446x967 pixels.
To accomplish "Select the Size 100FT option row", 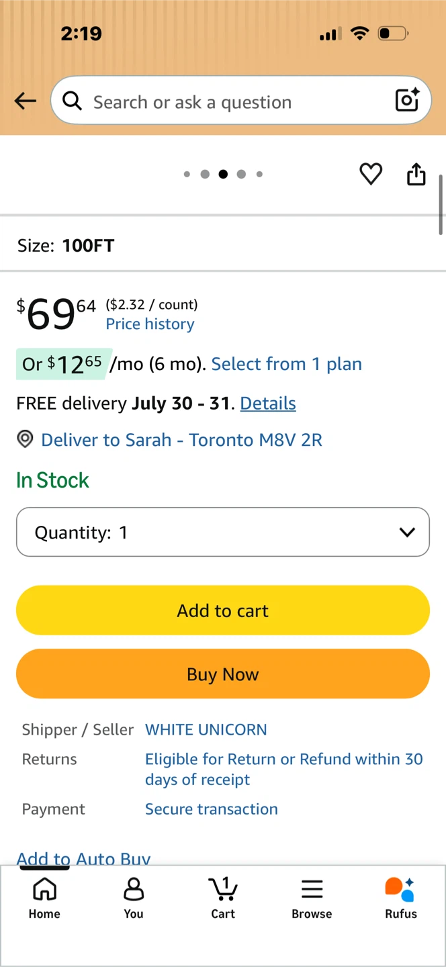I will tap(223, 245).
